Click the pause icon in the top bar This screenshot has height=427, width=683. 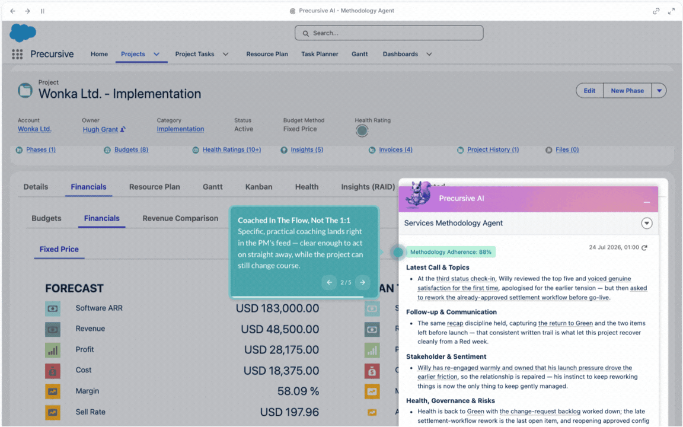click(x=42, y=11)
